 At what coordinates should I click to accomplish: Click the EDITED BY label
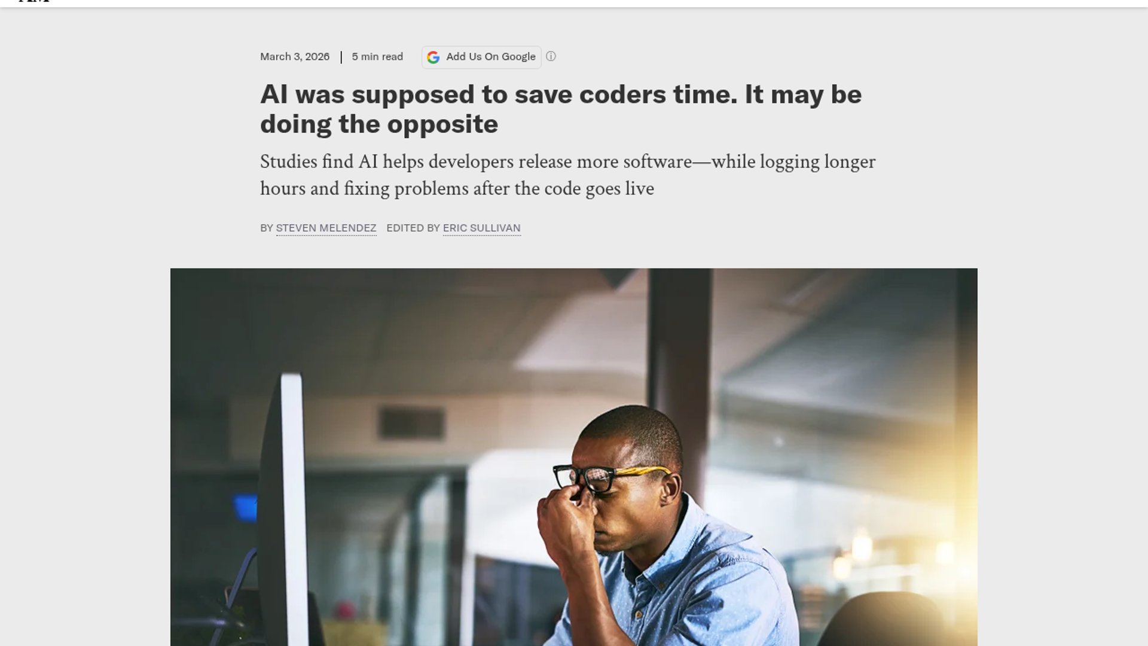(413, 228)
